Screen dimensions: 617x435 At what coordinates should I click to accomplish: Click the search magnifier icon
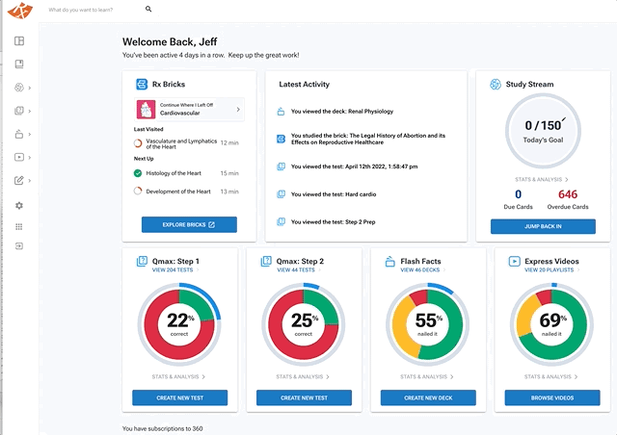click(x=148, y=9)
